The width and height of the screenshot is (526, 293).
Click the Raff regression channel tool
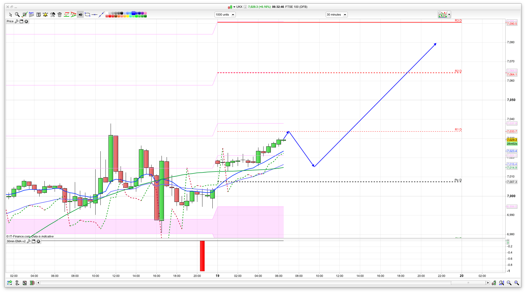(x=31, y=15)
